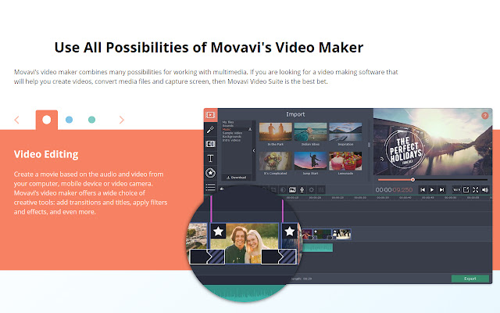Click the Download button in import panel
Screen dimensions: 500x313
point(236,178)
